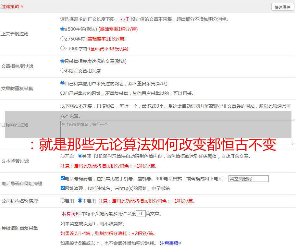Click the 关键词防重复采集 row label

point(19,229)
